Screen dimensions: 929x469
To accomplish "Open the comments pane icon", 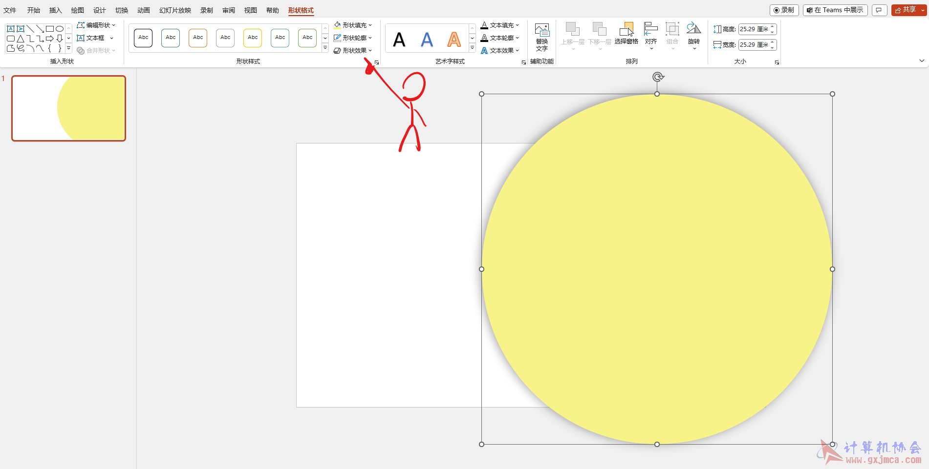I will pos(879,10).
